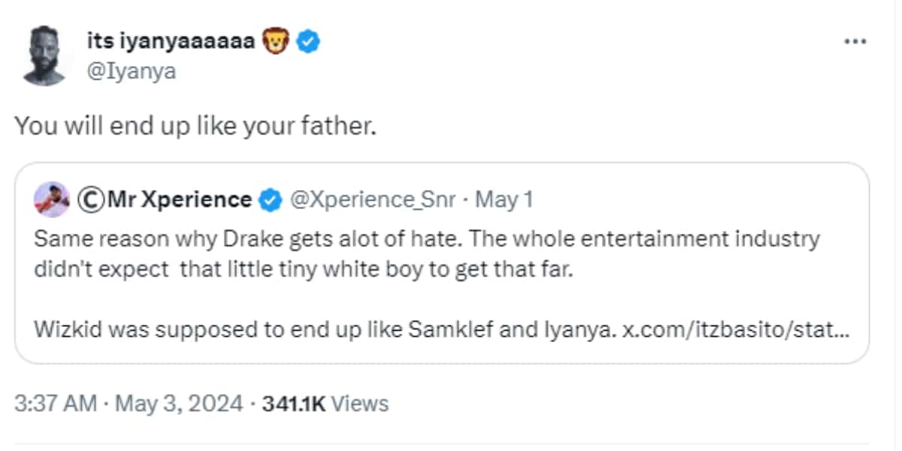Click the quoted sentence beginning "Wizkid was supposed"
This screenshot has width=902, height=451.
coord(325,331)
